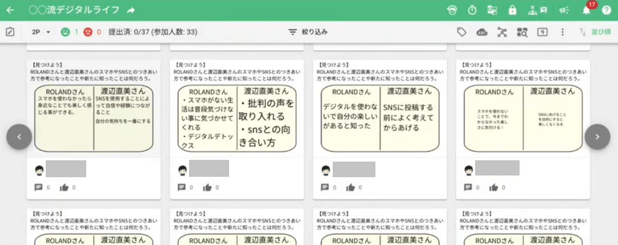Screen dimensions: 618x245
Task: Click the tag label icon
Action: (x=462, y=32)
